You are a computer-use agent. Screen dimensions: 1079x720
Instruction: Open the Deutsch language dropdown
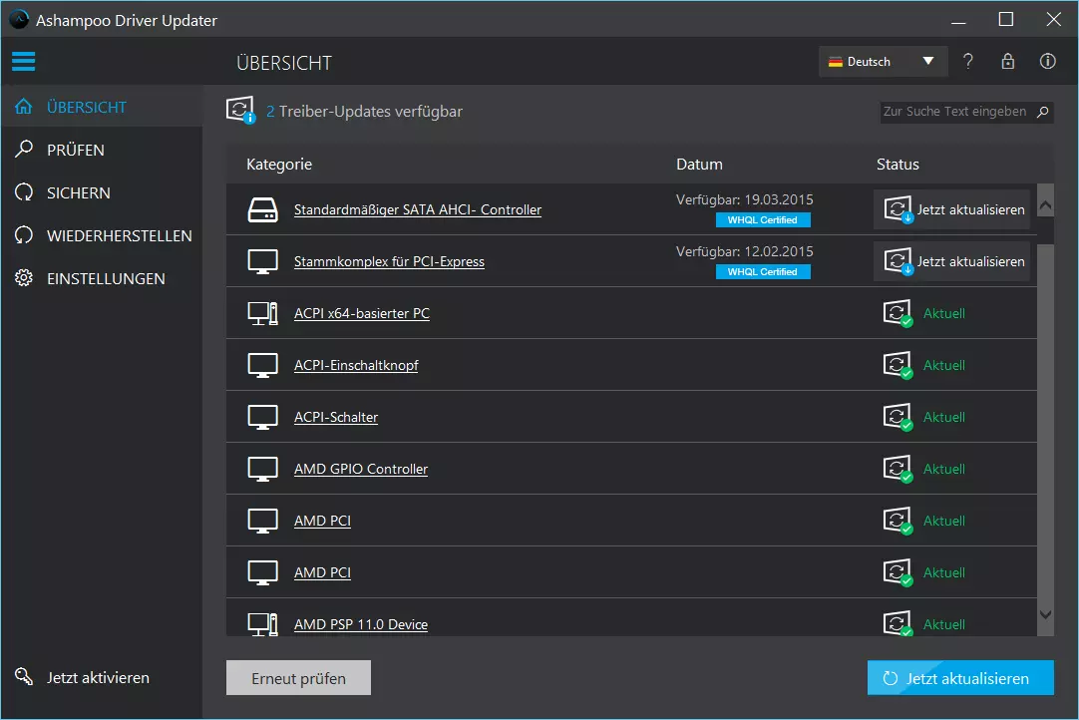(x=883, y=61)
